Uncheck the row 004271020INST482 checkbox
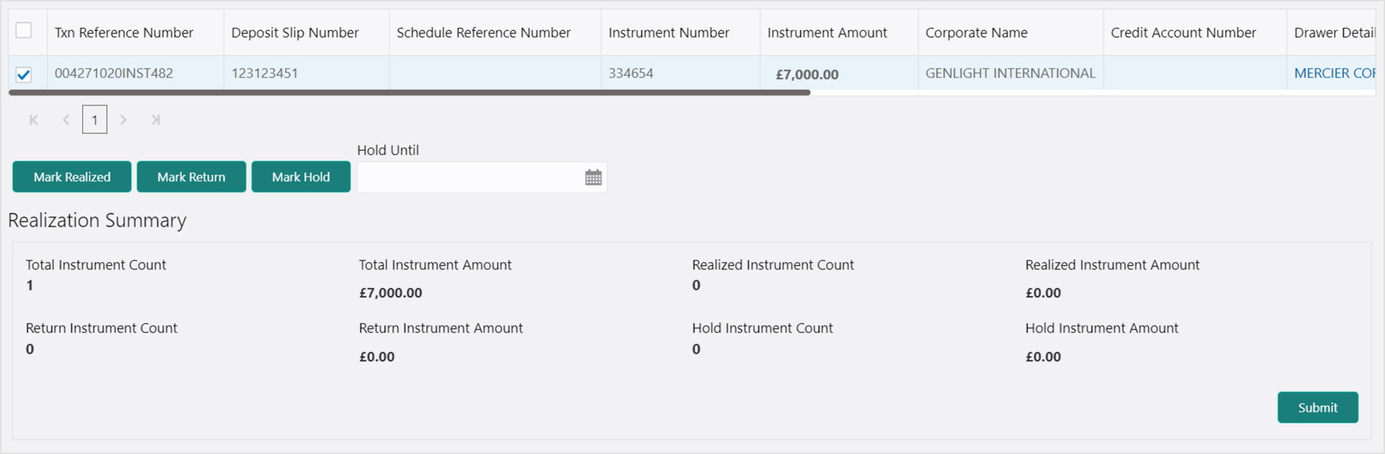The width and height of the screenshot is (1385, 454). coord(24,74)
